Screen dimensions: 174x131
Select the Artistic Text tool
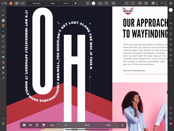[3, 31]
